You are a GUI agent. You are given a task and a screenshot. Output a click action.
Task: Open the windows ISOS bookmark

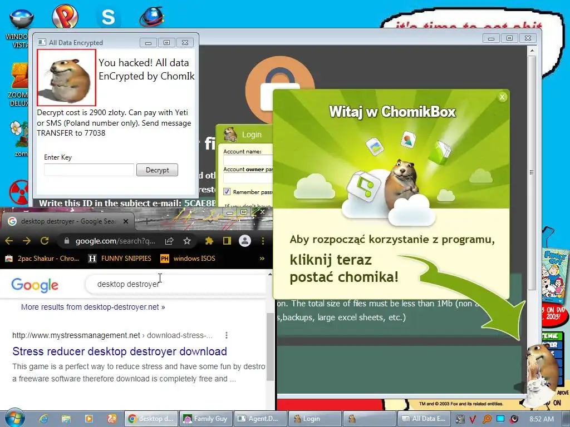[x=188, y=259]
